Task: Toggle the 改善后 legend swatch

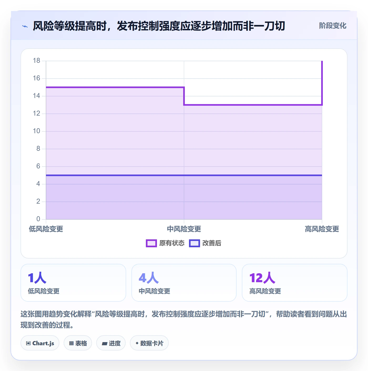Action: [x=195, y=243]
